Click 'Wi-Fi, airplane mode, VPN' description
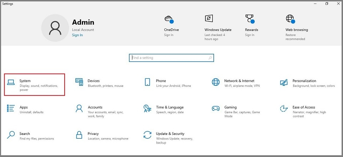 242,86
